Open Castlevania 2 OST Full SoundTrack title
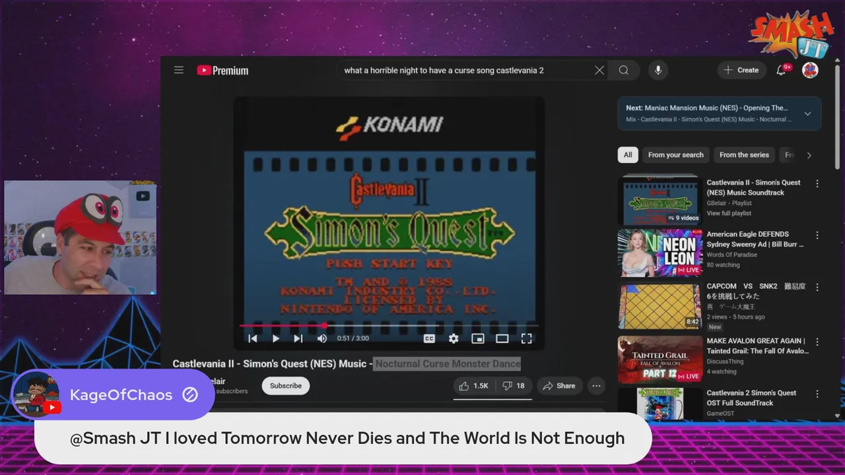Screen dimensions: 845x475 [x=751, y=398]
